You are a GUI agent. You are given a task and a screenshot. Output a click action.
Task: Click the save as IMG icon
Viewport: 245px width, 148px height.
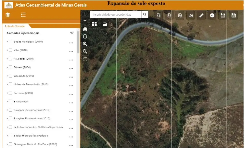[x=223, y=15]
